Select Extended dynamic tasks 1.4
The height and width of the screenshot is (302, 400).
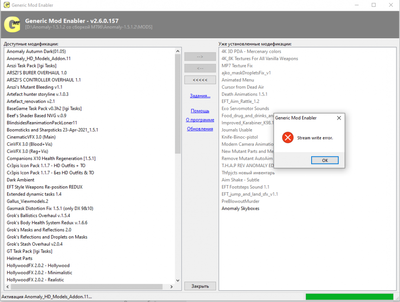pyautogui.click(x=34, y=194)
